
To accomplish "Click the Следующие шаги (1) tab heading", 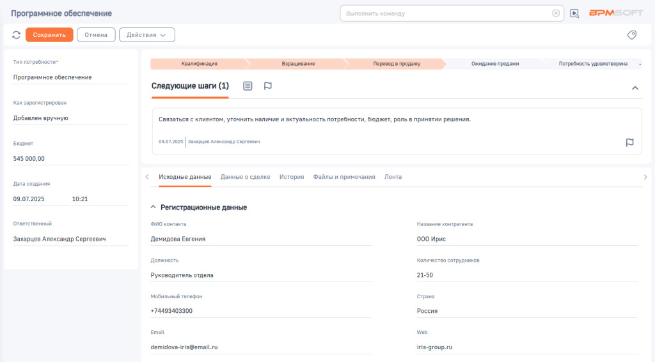I will (190, 86).
